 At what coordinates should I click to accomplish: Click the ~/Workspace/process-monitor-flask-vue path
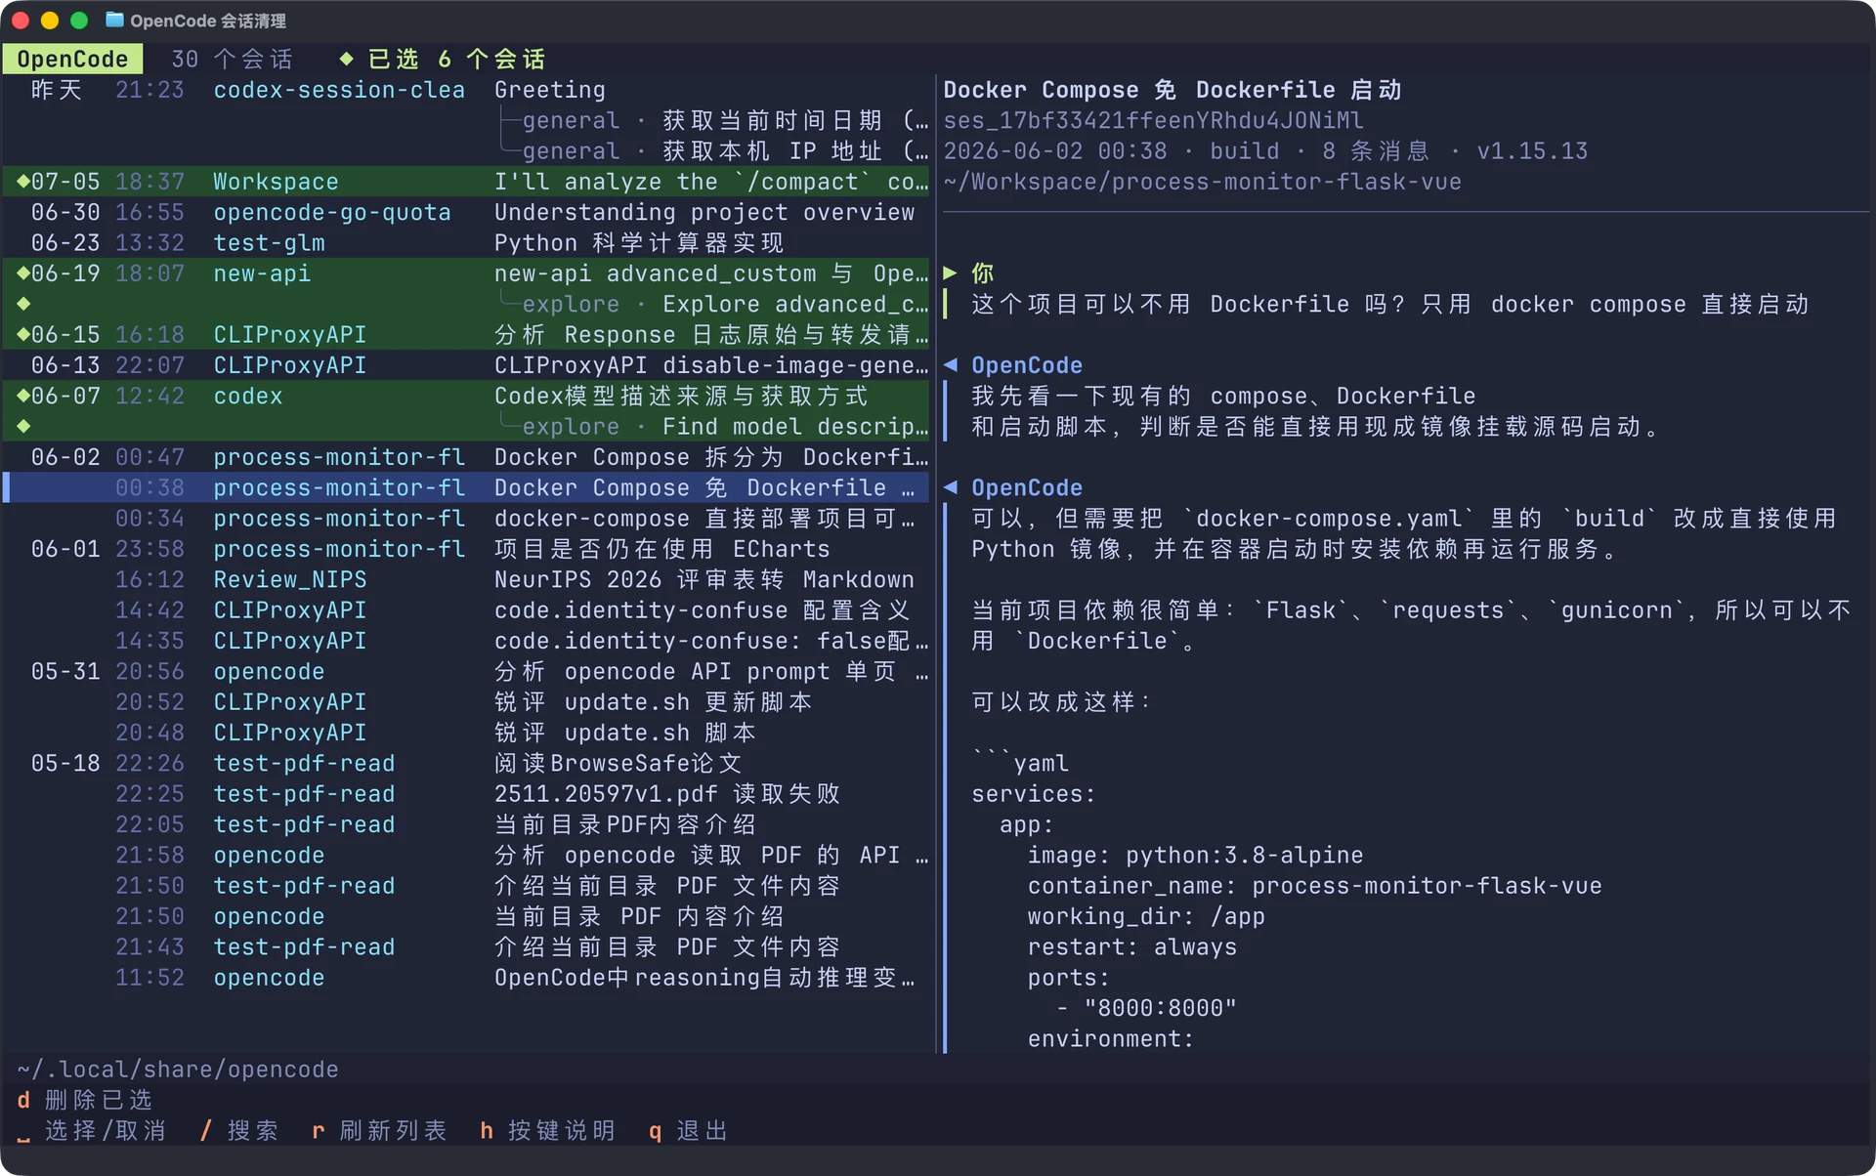1202,182
